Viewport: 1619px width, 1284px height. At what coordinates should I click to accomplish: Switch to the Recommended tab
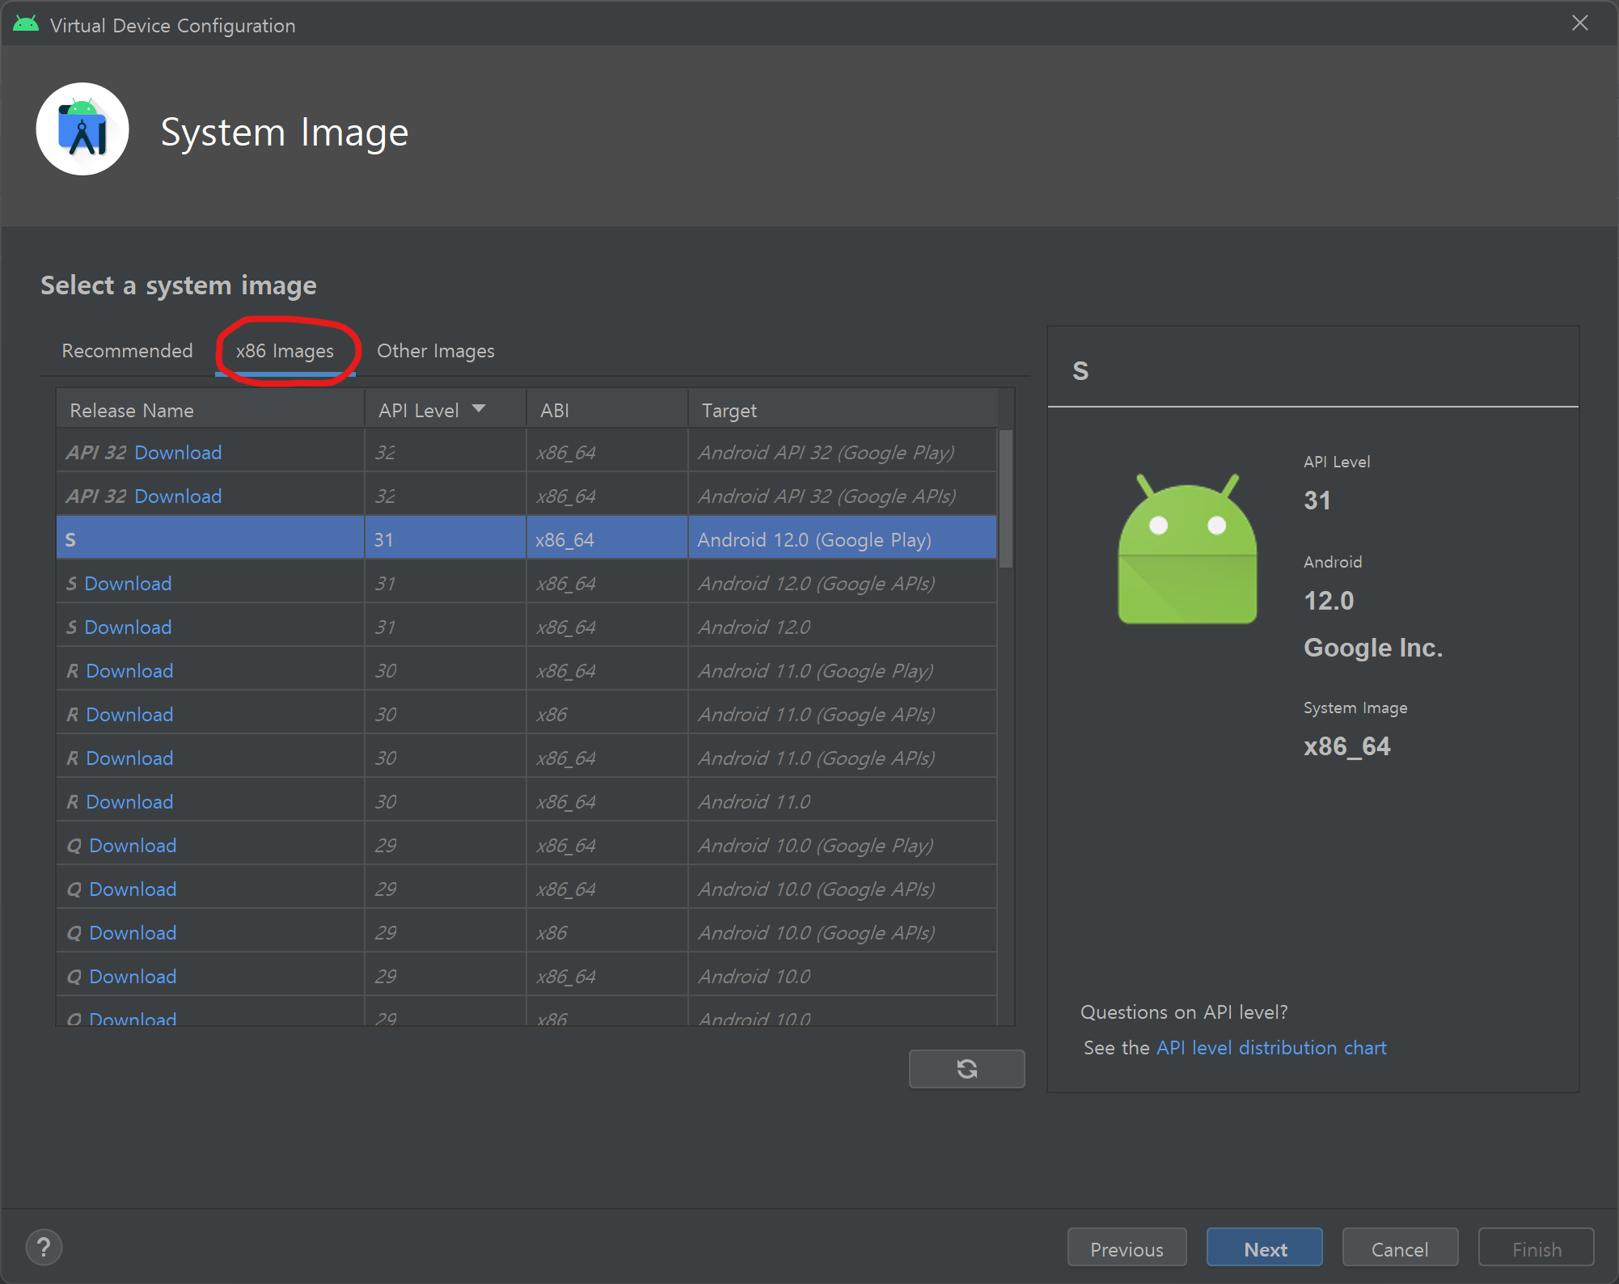127,351
